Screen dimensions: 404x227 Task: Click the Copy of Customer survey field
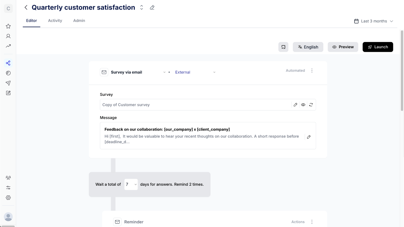[x=195, y=105]
